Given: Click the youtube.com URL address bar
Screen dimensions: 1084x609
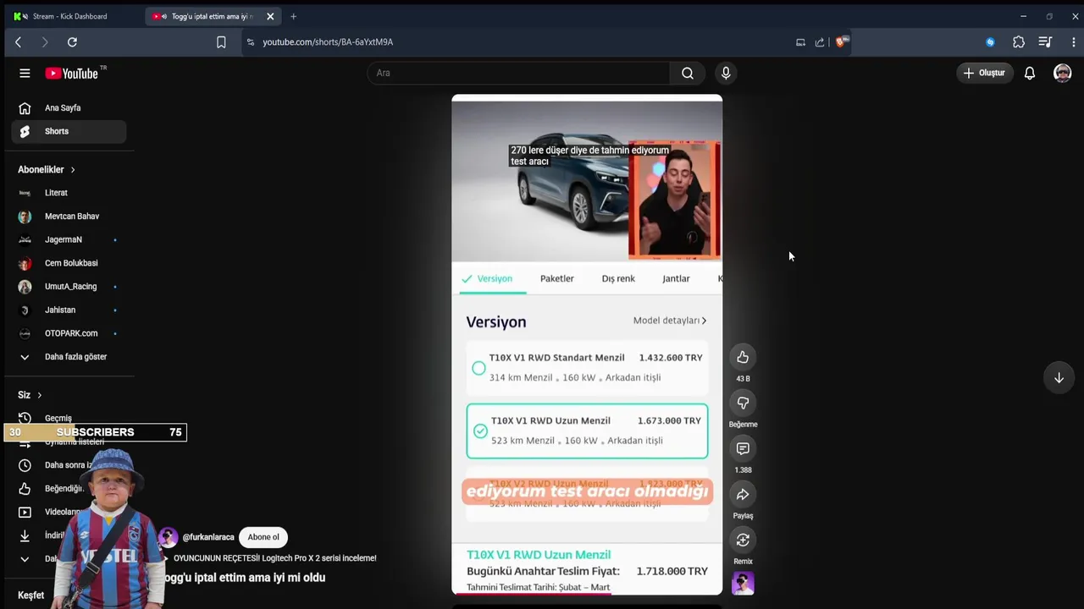Looking at the screenshot, I should [328, 42].
